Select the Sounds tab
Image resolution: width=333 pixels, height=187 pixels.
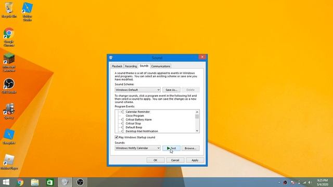point(144,66)
